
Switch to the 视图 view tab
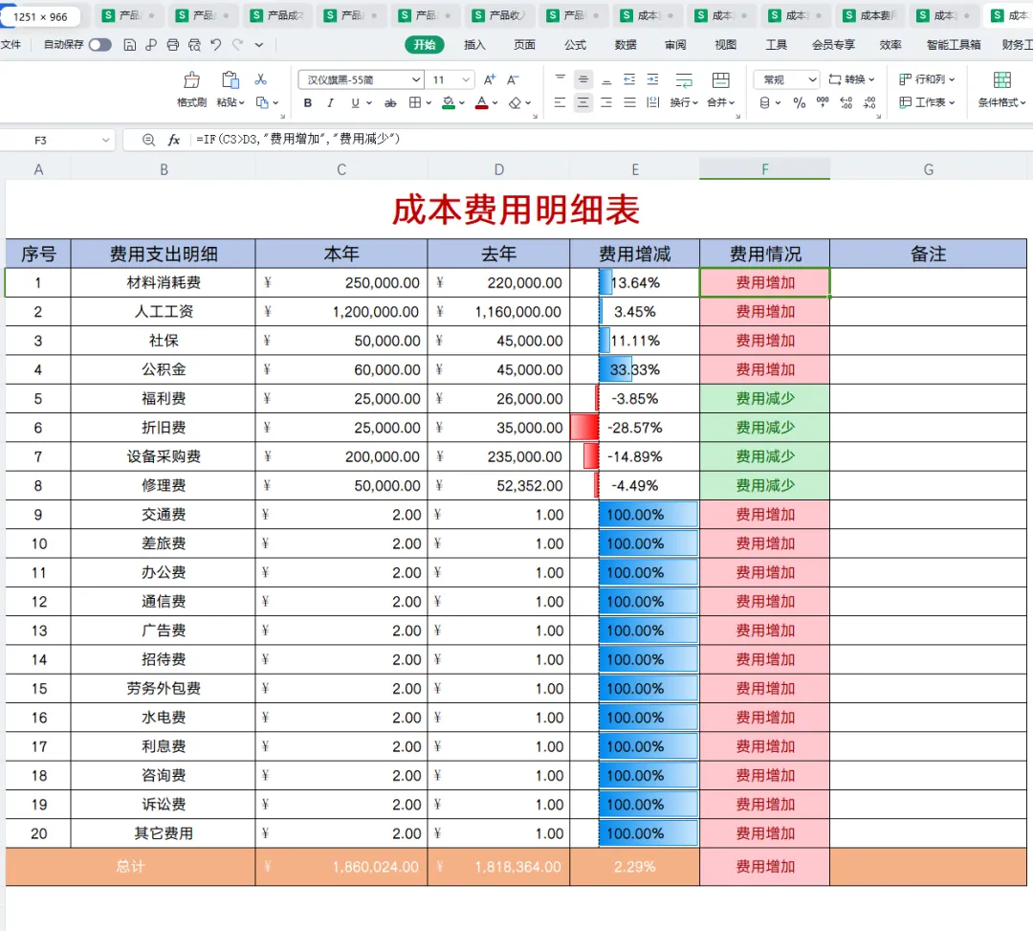[725, 45]
